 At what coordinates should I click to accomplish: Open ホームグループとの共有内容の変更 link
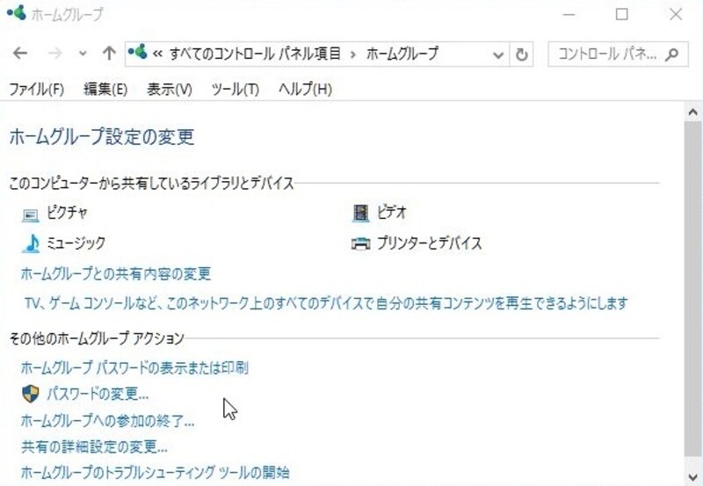coord(116,273)
